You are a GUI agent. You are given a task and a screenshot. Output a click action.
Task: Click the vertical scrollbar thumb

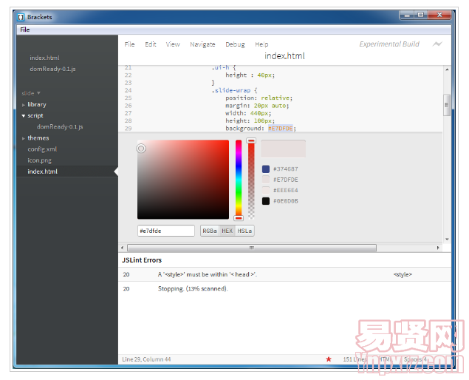pos(447,105)
